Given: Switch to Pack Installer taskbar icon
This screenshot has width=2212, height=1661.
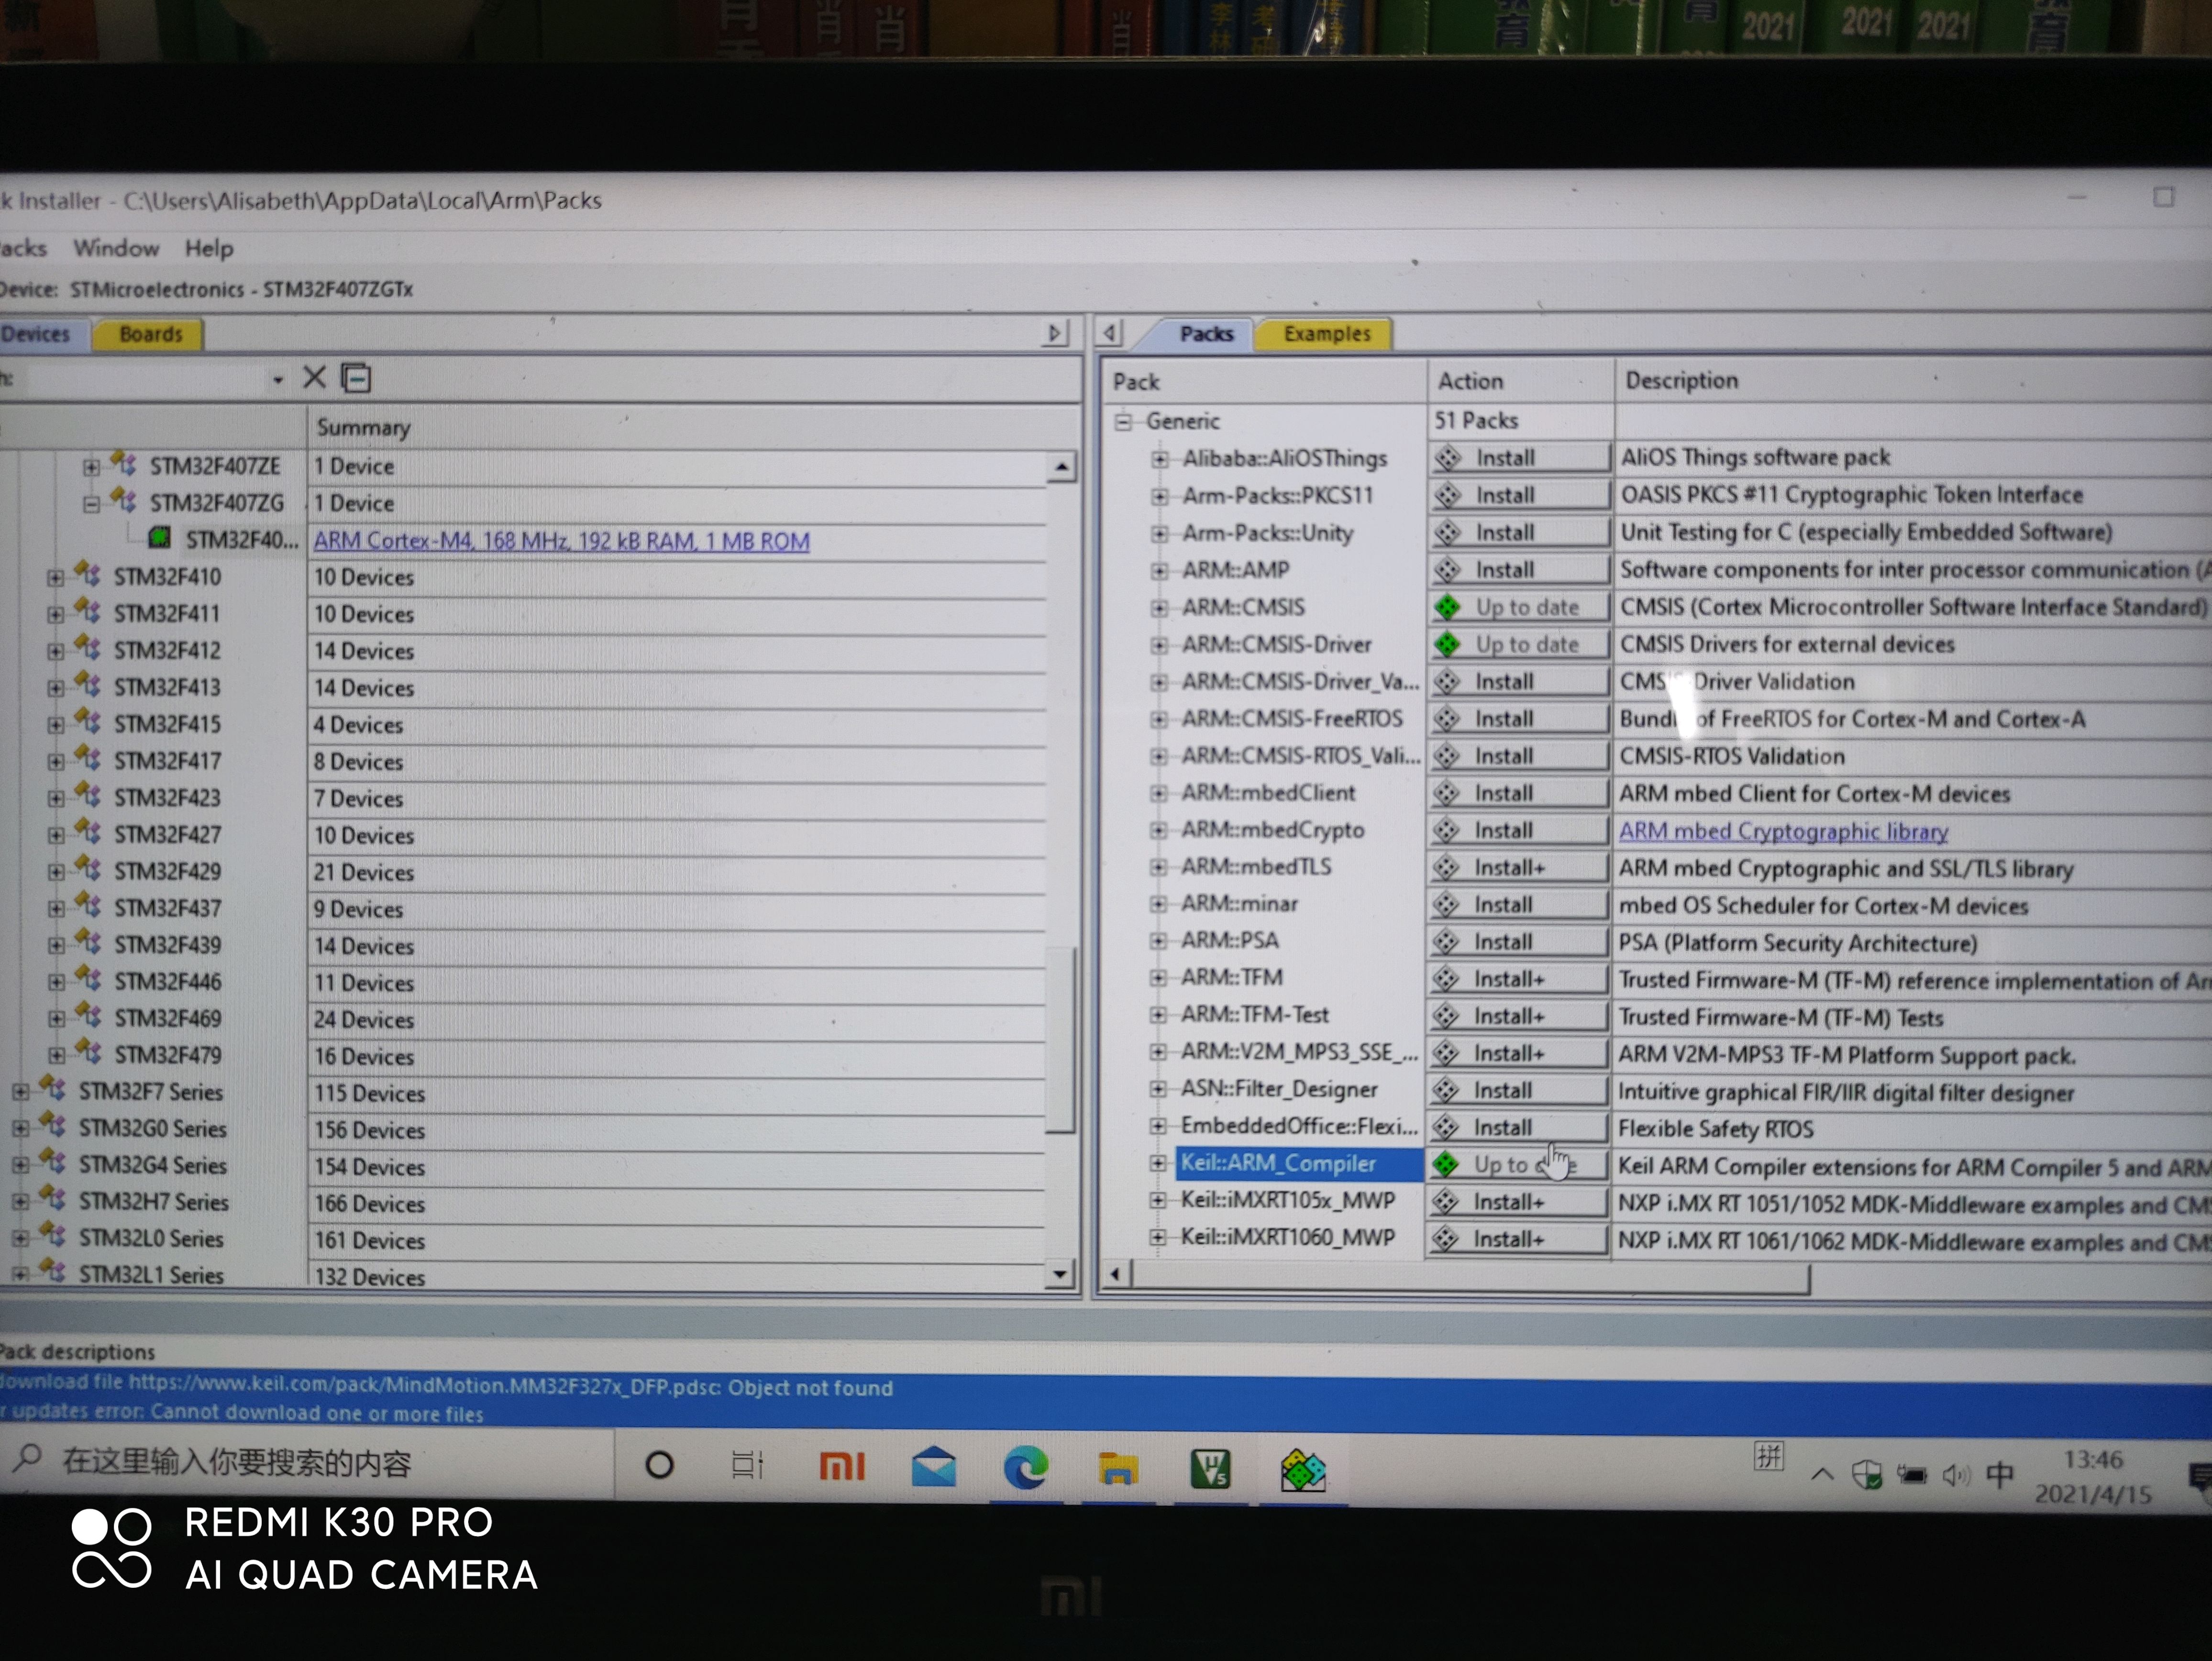Looking at the screenshot, I should pyautogui.click(x=1303, y=1471).
